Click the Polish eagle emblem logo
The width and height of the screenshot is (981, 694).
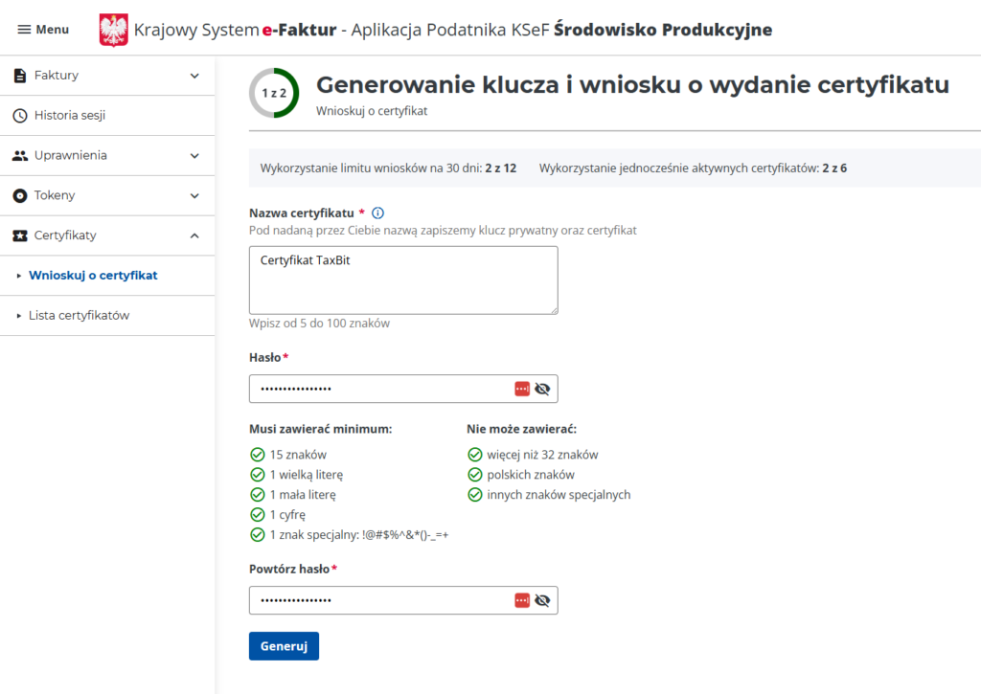pos(113,30)
